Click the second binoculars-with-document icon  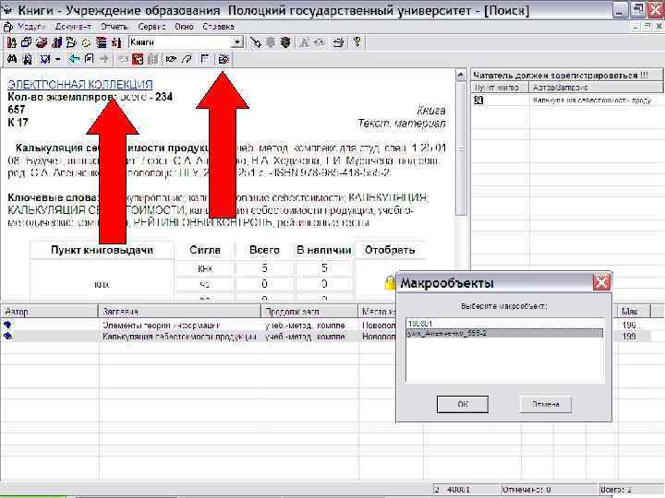click(27, 59)
